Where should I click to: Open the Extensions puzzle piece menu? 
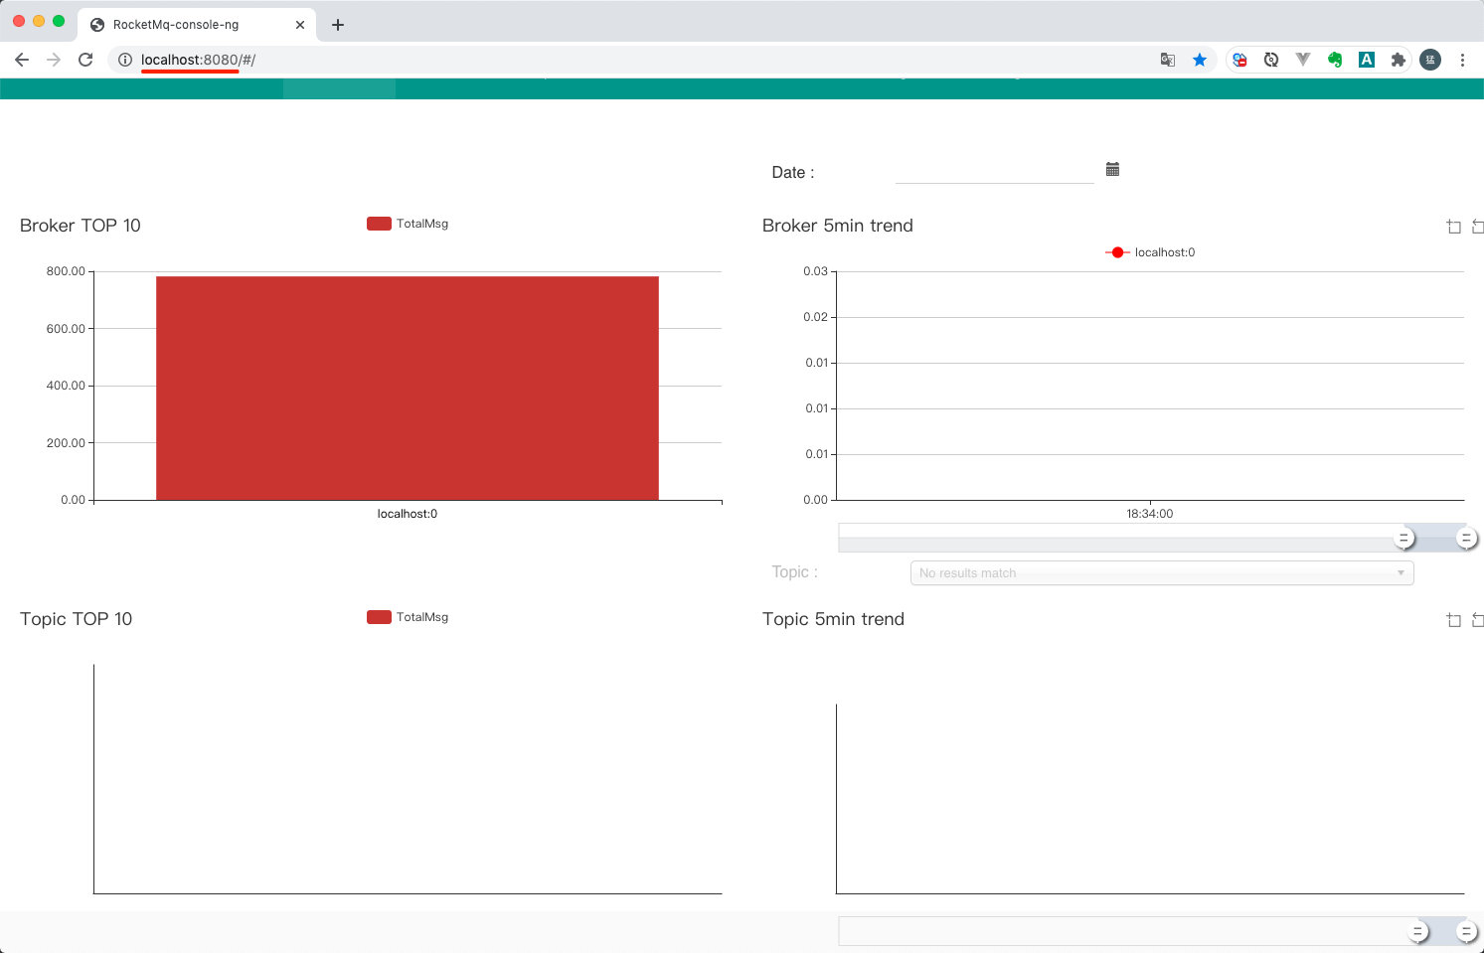[x=1399, y=60]
